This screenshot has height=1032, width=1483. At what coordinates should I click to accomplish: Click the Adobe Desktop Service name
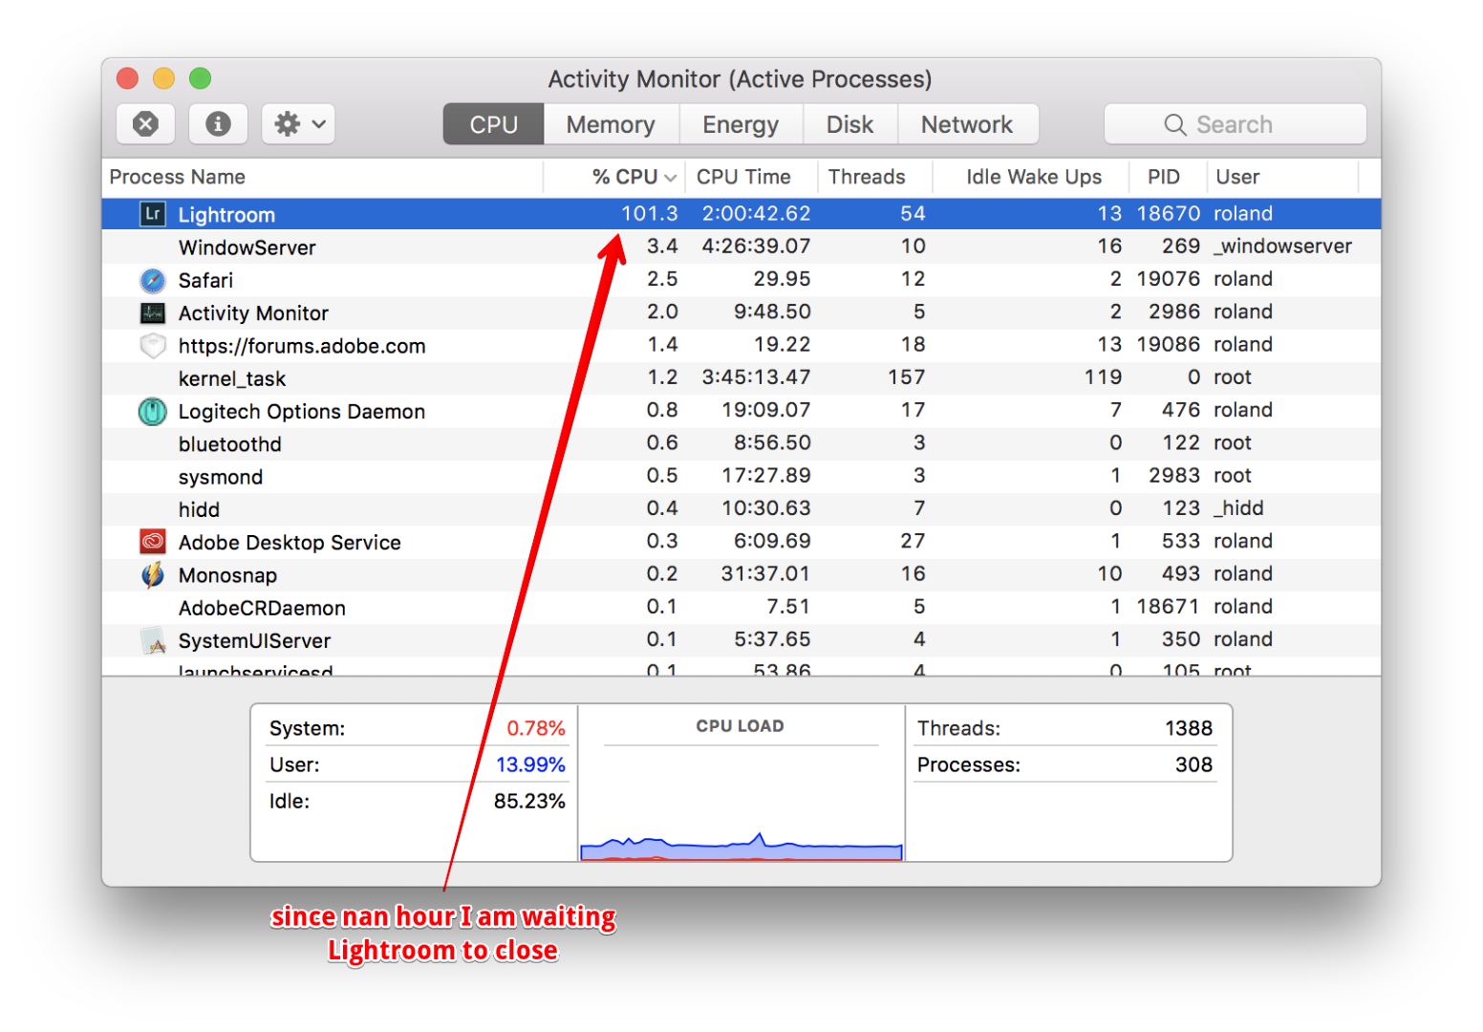tap(290, 542)
